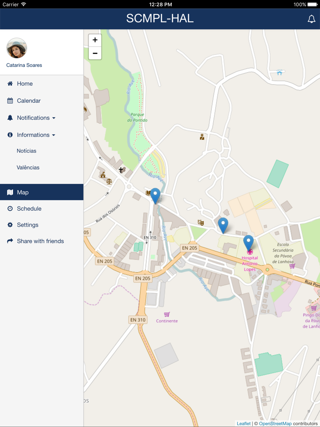Open the Valências submenu item
320x427 pixels.
tap(28, 167)
